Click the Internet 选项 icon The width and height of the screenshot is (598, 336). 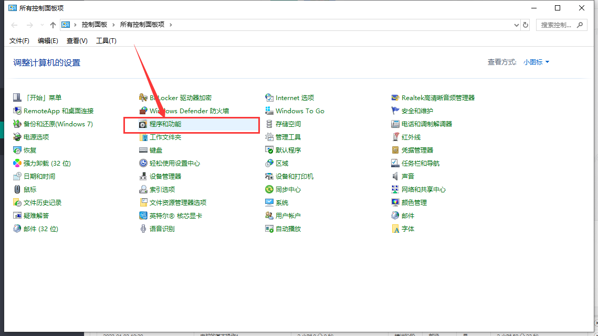[269, 97]
